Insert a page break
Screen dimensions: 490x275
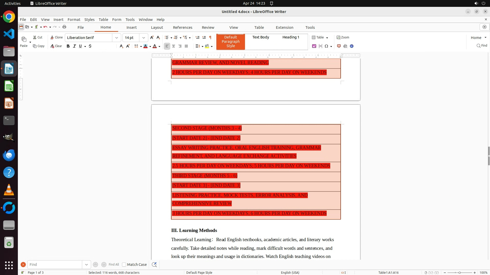coord(321,46)
